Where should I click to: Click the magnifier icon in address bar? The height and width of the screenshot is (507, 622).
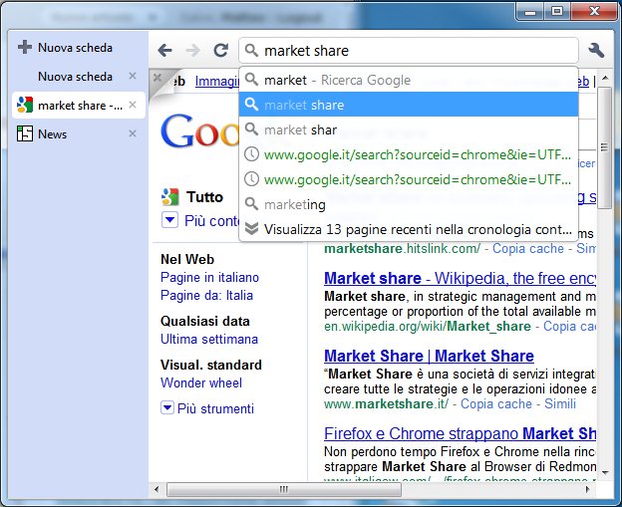(x=251, y=51)
